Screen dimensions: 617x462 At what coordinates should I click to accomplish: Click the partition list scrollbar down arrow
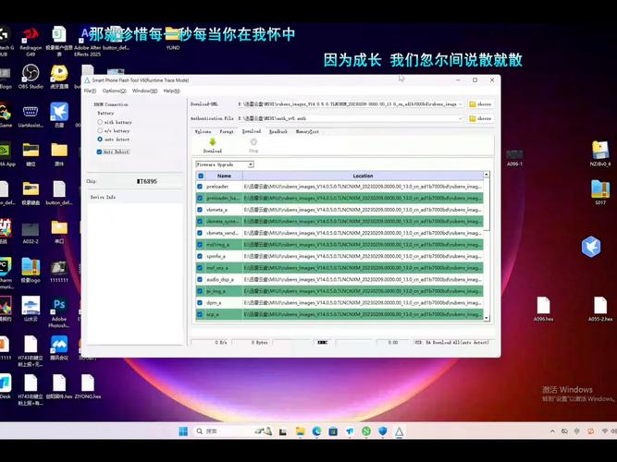click(487, 318)
